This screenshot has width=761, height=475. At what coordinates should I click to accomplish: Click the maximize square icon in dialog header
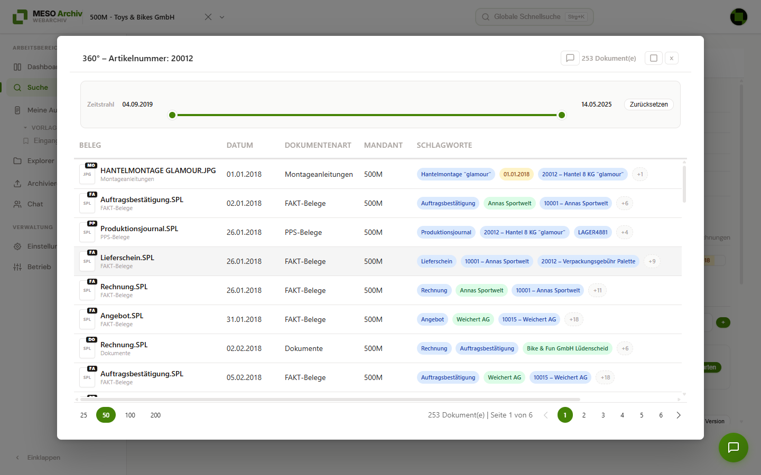tap(654, 58)
